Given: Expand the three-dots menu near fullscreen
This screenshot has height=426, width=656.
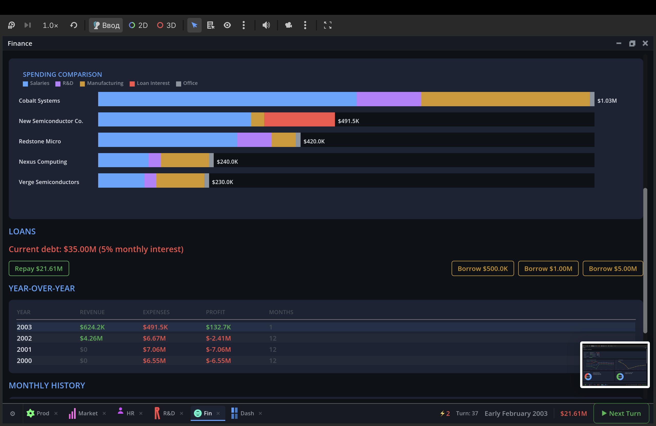Looking at the screenshot, I should [x=305, y=25].
